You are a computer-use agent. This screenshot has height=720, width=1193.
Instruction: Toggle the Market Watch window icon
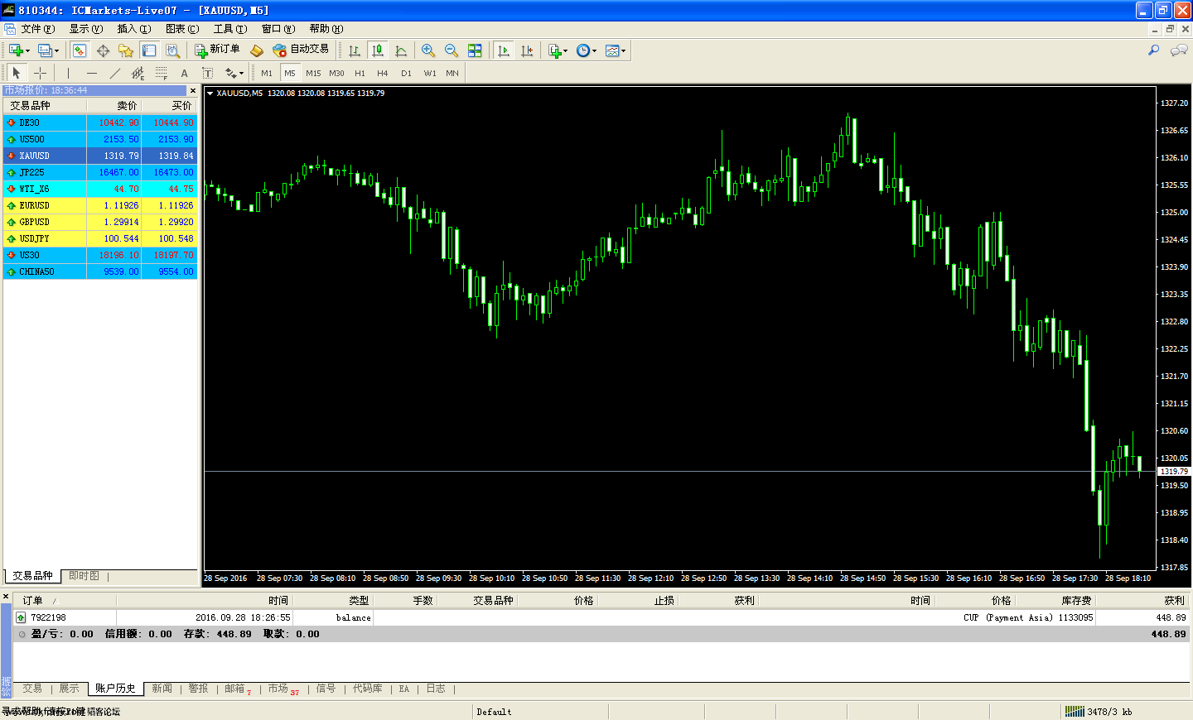(80, 50)
